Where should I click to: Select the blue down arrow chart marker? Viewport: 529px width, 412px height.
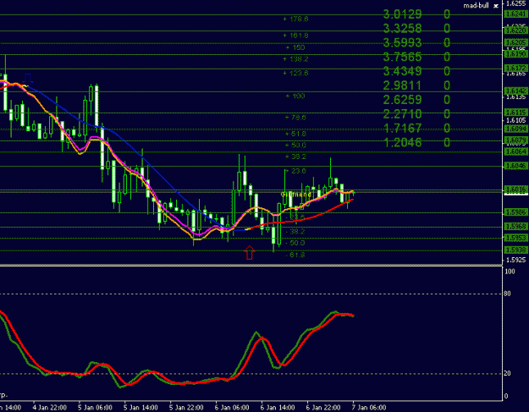28,78
